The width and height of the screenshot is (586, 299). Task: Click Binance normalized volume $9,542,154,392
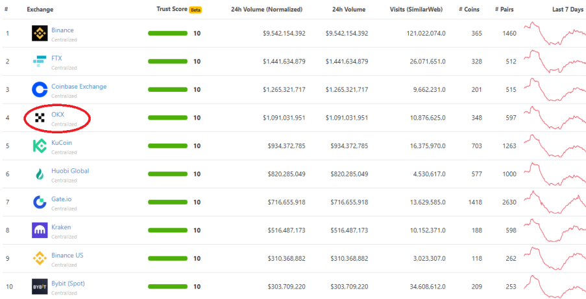(284, 34)
